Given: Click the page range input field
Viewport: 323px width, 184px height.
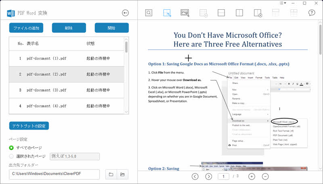Looking at the screenshot, I should 75,157.
